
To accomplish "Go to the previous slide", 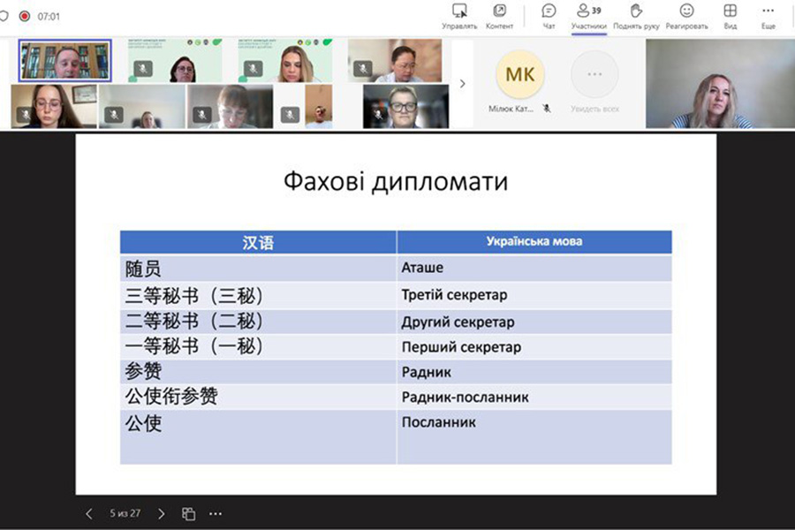I will click(x=88, y=513).
